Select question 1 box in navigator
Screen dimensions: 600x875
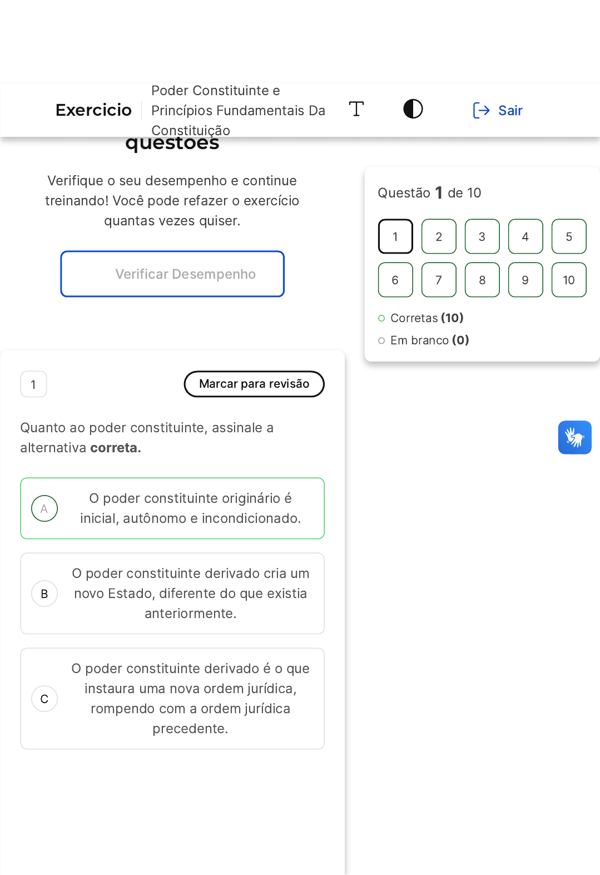[395, 236]
